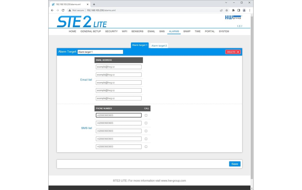Screen dimensions: 302x190
Task: Click the first email address input field
Action: coord(119,67)
